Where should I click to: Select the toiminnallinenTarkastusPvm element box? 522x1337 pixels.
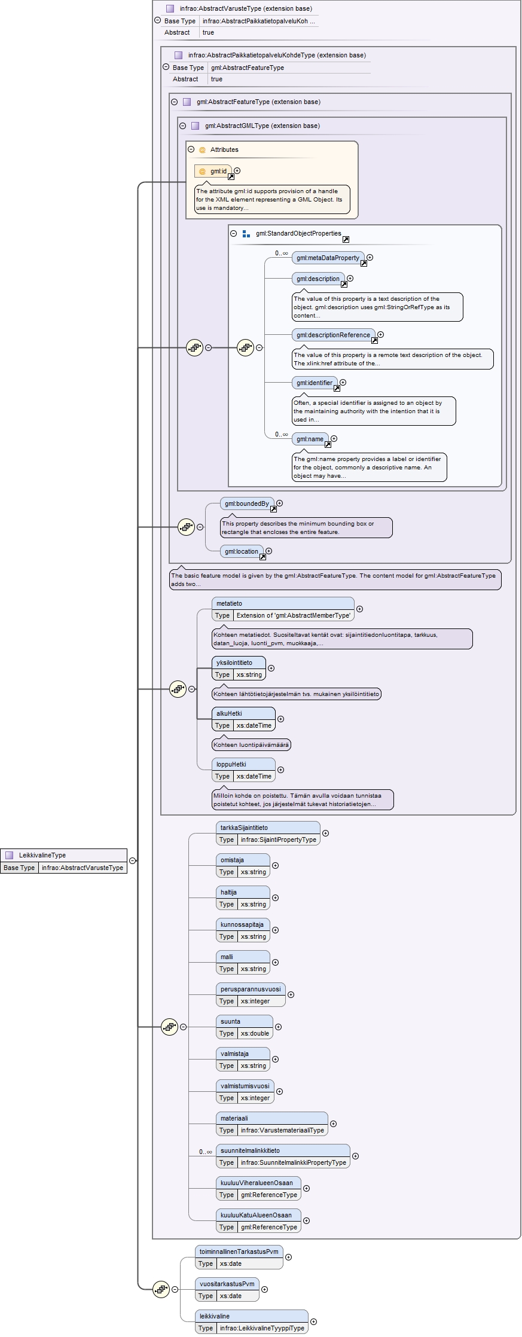tap(239, 1257)
